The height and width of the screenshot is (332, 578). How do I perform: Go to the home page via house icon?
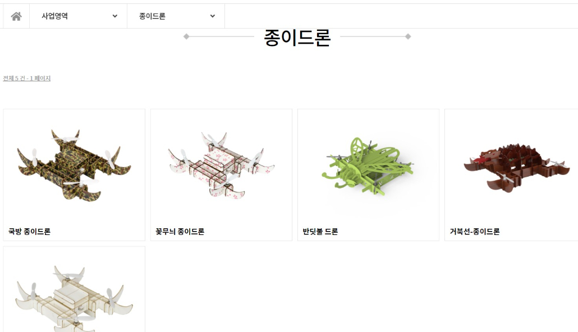point(16,16)
